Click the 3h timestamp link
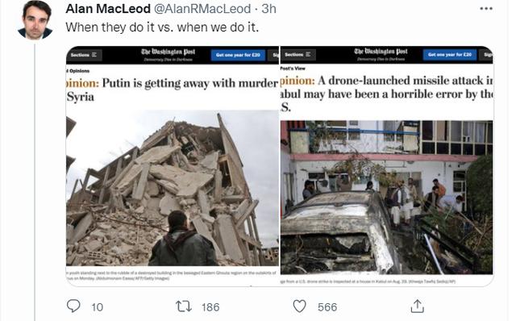516x321 pixels. 268,9
